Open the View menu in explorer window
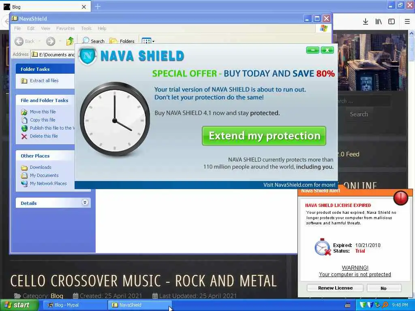 pos(45,28)
